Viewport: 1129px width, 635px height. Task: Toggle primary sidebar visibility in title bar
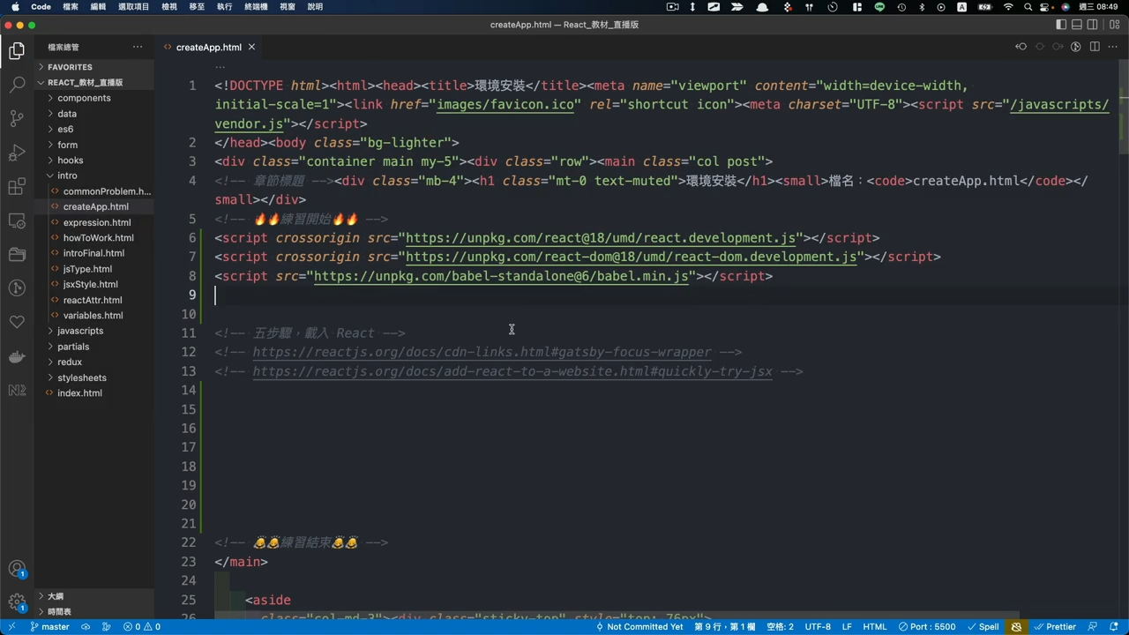(1061, 25)
